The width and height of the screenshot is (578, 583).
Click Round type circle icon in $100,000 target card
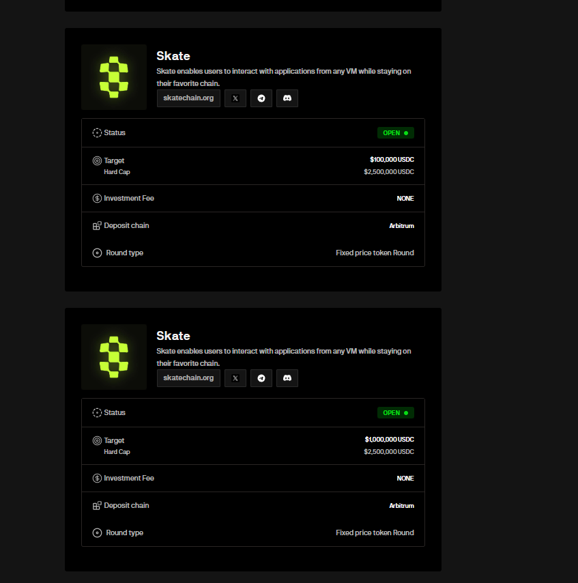click(97, 253)
